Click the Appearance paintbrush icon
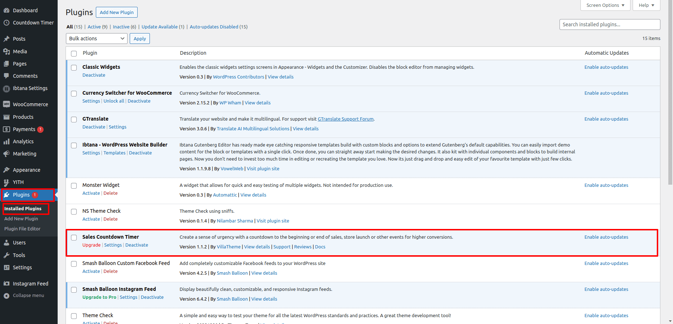 click(x=6, y=170)
